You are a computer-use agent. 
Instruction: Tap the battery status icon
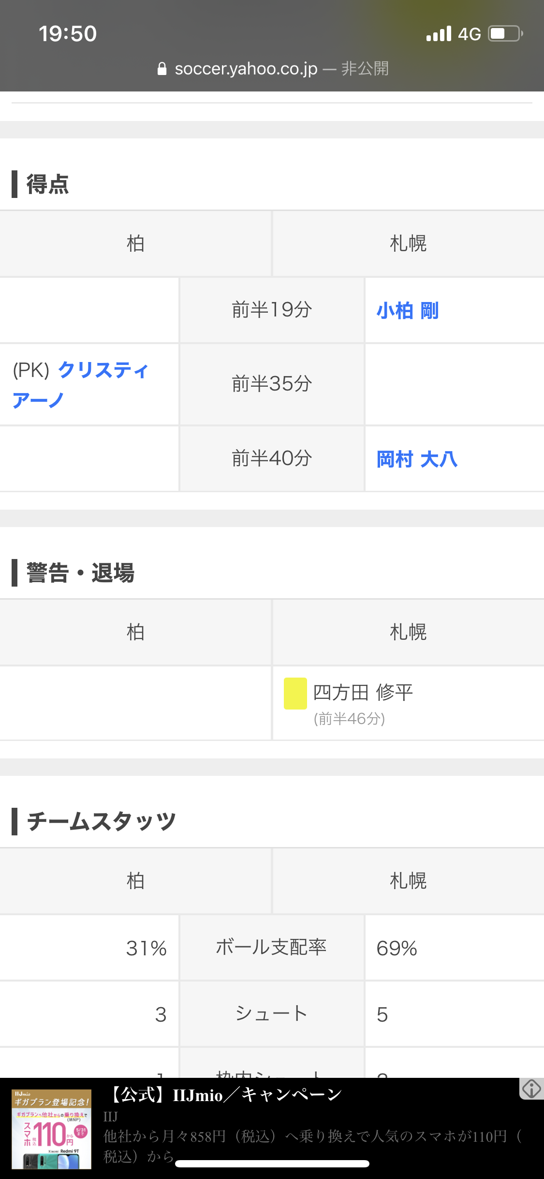coord(505,34)
